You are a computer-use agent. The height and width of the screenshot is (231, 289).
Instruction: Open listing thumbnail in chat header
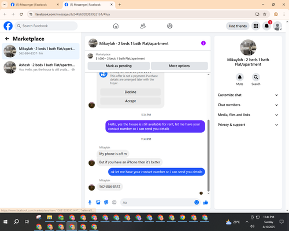pyautogui.click(x=93, y=43)
